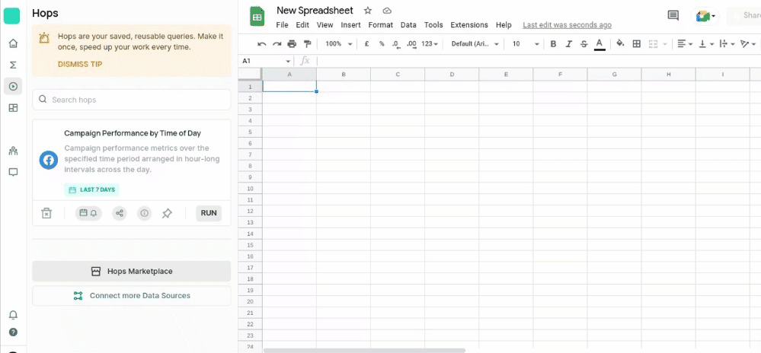This screenshot has height=353, width=761.
Task: Click the formula bar input
Action: [538, 61]
